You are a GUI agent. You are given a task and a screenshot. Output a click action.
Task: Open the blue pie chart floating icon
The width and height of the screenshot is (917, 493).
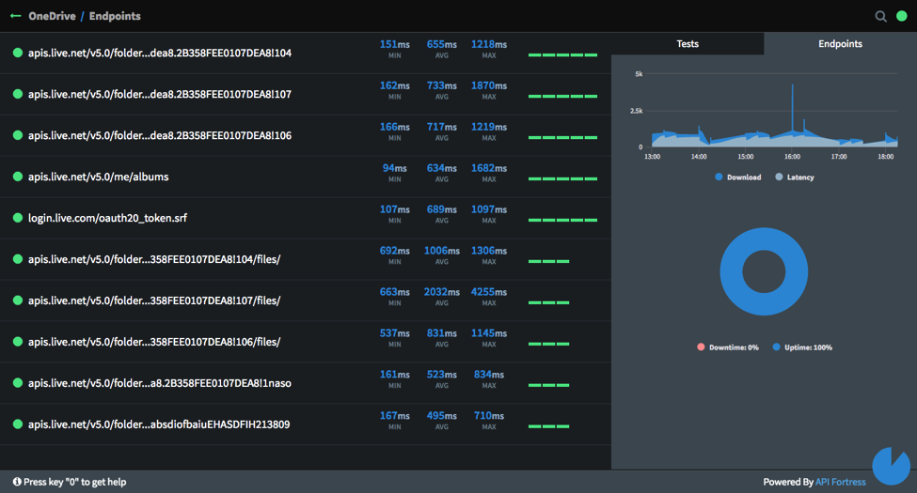891,466
